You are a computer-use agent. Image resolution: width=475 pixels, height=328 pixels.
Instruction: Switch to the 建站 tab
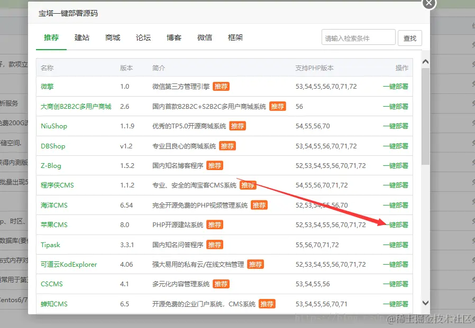coord(82,38)
